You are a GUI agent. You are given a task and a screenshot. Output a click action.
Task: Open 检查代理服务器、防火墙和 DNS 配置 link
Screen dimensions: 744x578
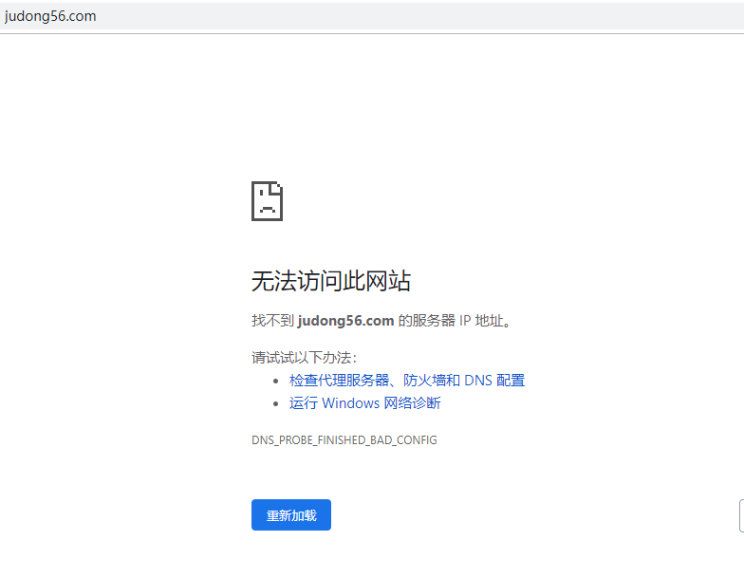point(406,380)
